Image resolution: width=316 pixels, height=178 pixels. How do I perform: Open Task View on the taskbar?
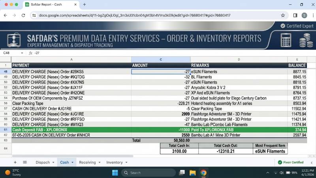(182, 173)
